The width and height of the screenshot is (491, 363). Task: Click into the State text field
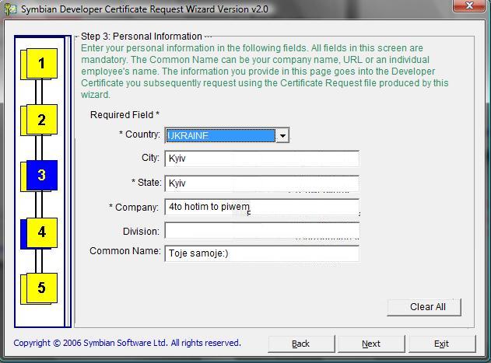point(261,183)
